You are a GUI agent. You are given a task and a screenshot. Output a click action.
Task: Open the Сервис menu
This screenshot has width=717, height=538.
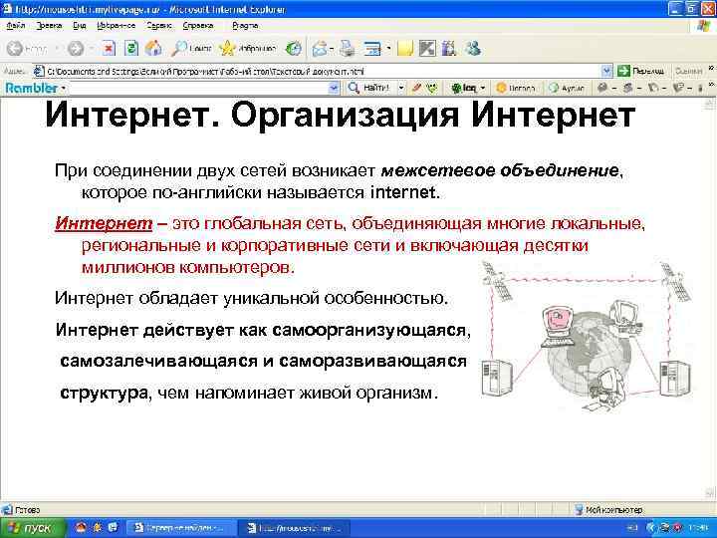(159, 26)
